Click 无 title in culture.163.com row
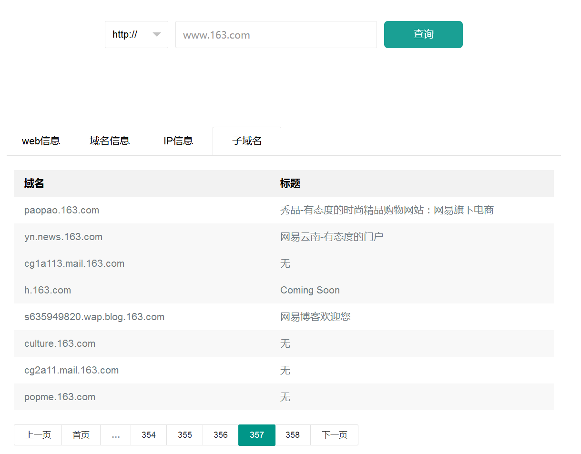Image resolution: width=581 pixels, height=454 pixels. [x=285, y=343]
